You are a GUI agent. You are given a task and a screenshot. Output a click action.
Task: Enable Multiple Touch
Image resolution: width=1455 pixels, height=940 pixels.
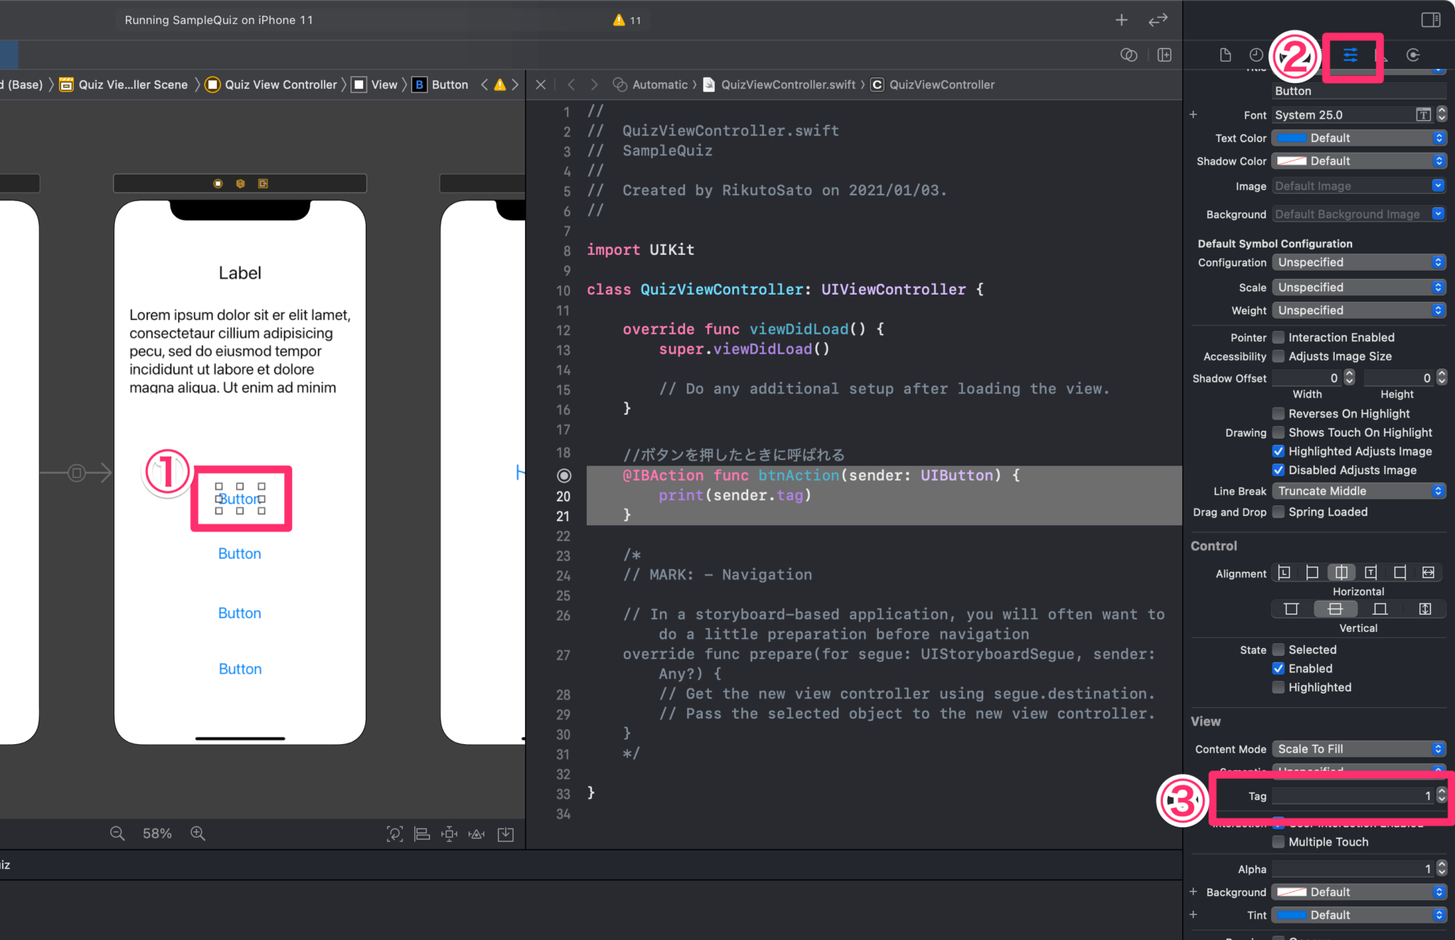[1279, 842]
